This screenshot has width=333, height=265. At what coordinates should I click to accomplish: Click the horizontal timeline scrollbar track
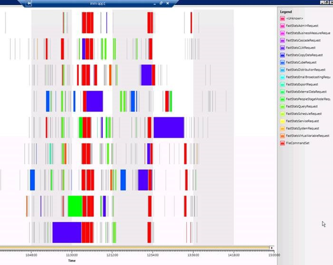(x=134, y=248)
